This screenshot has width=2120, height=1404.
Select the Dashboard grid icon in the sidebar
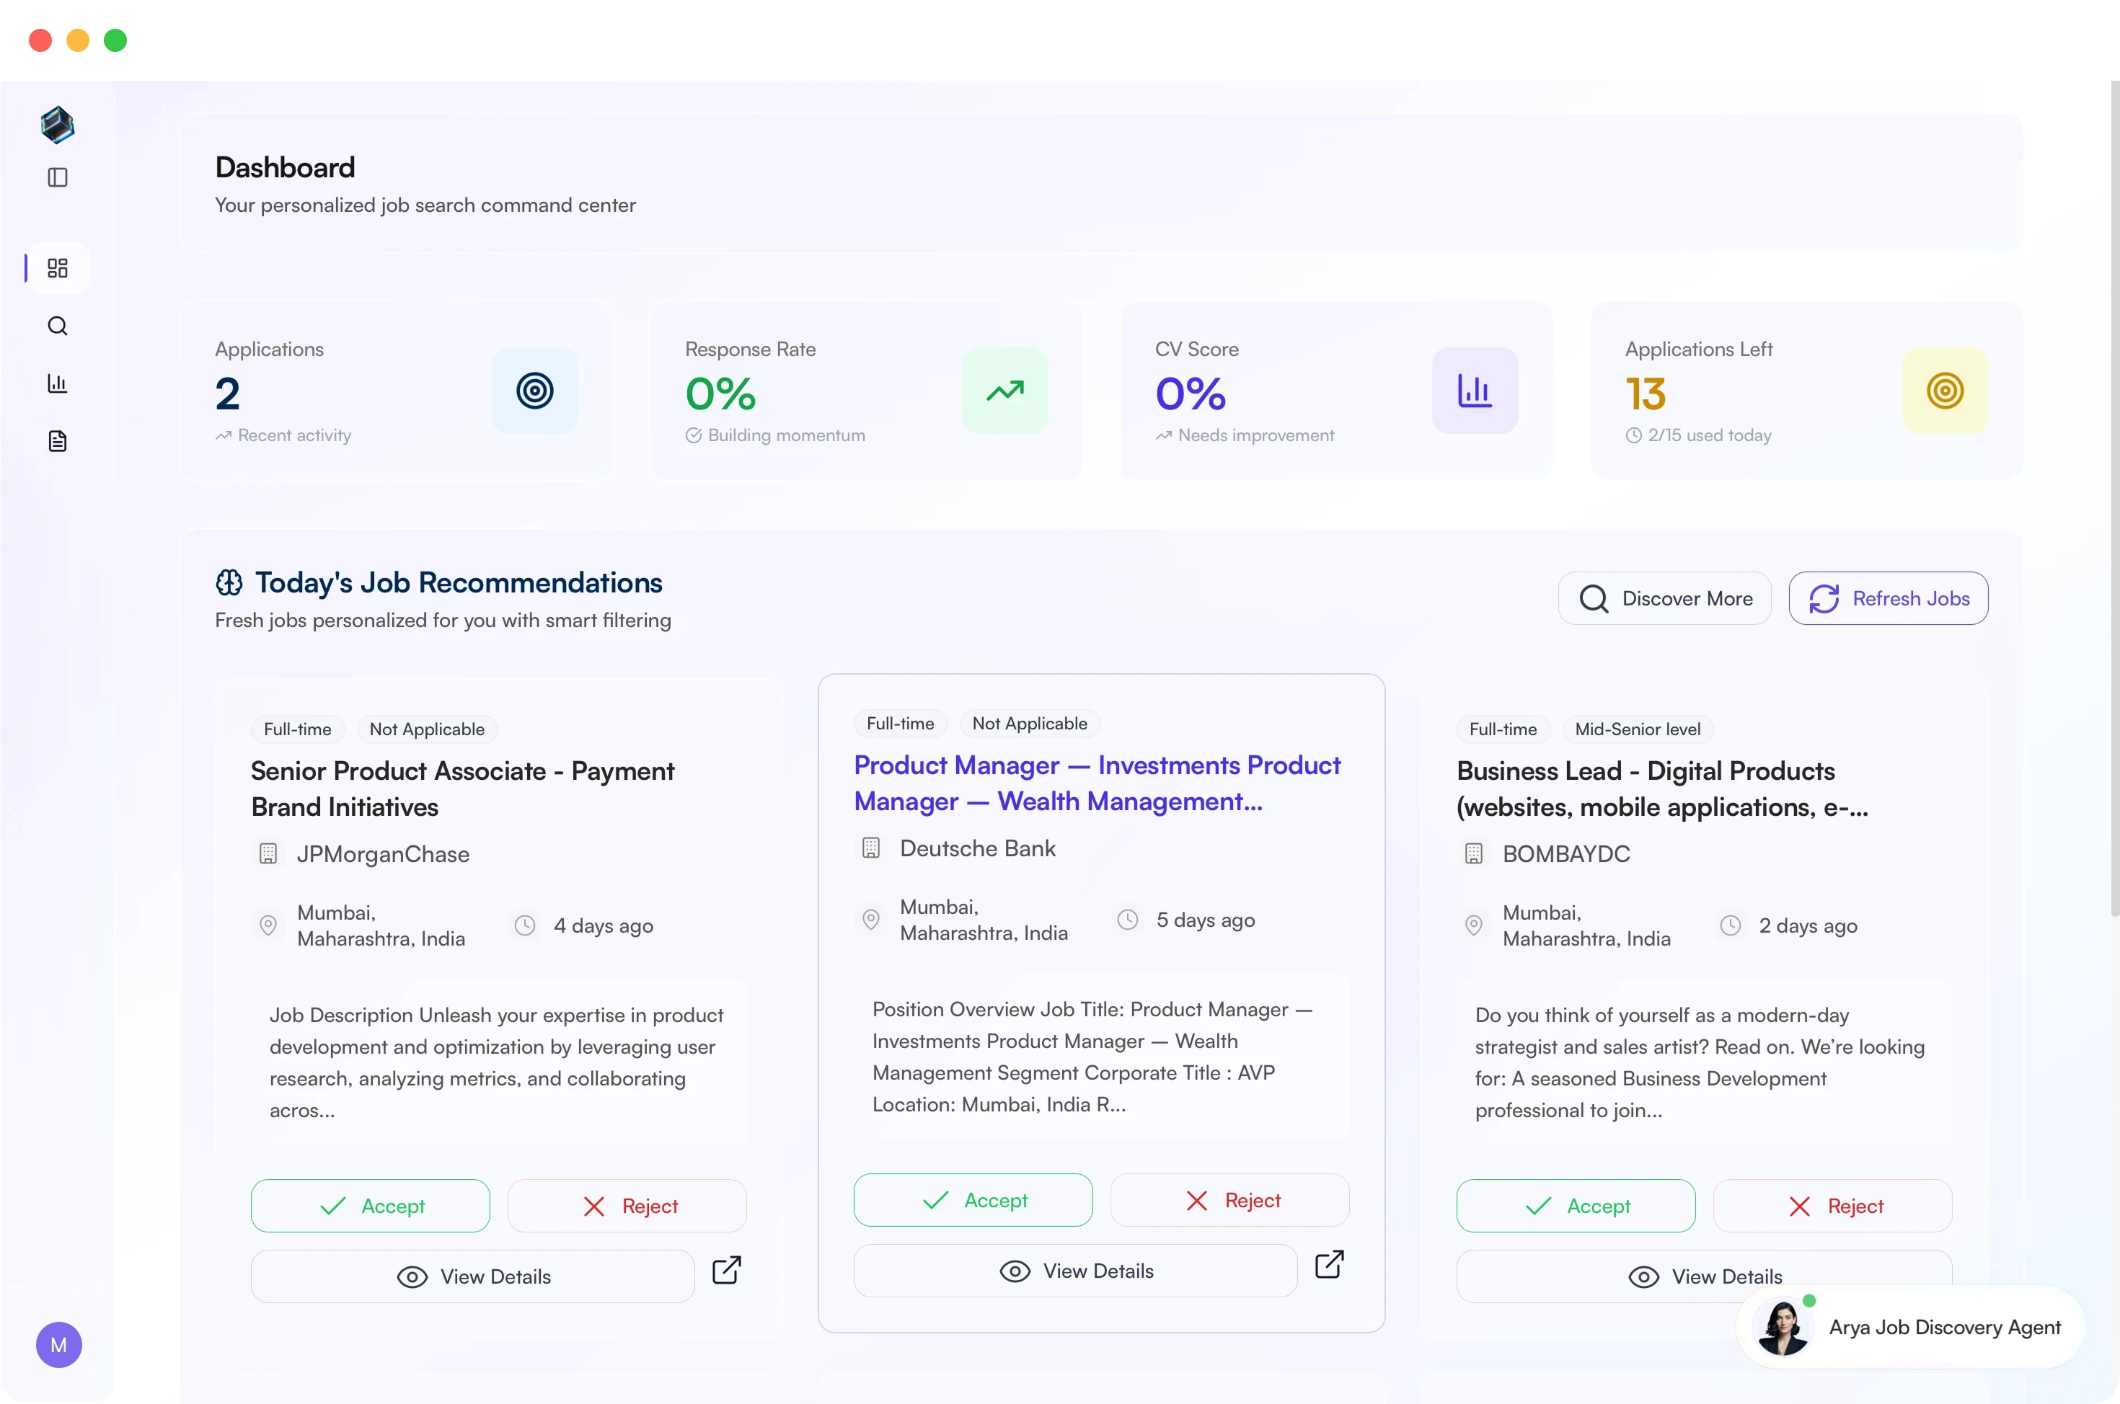[x=57, y=267]
